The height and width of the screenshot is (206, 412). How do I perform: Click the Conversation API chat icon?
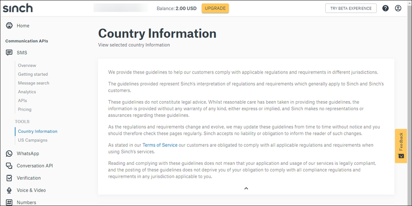[x=9, y=166]
